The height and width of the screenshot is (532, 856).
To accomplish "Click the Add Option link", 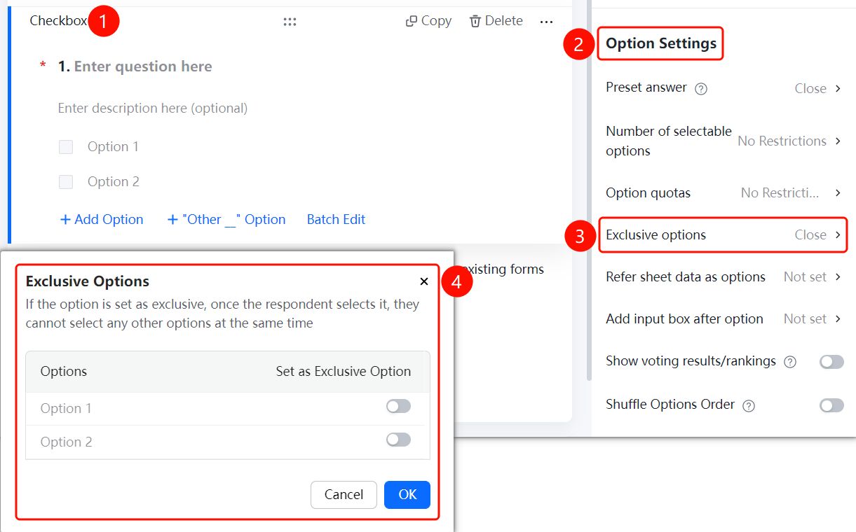I will (102, 219).
